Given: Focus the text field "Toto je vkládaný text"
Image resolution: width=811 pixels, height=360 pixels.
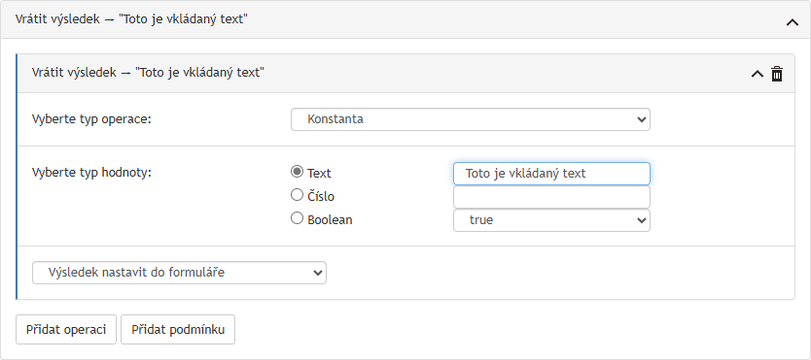Looking at the screenshot, I should point(551,174).
